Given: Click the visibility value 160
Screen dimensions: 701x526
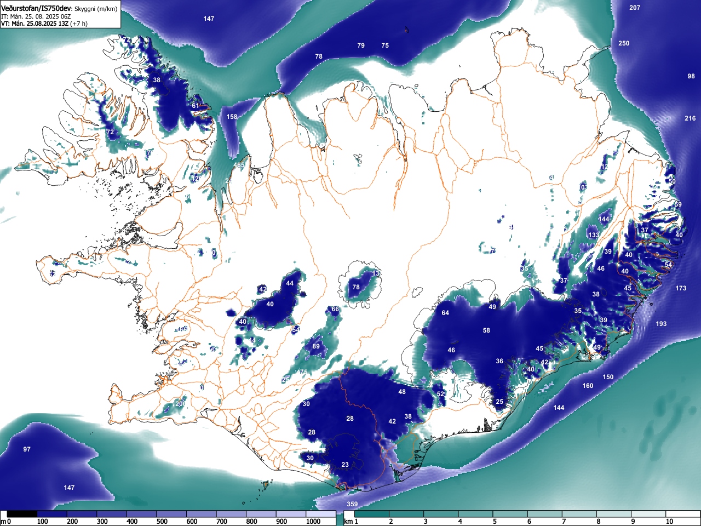Looking at the screenshot, I should point(588,386).
